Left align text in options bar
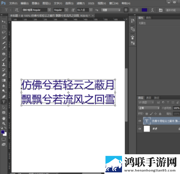This screenshot has height=174, width=180. tap(126, 10)
